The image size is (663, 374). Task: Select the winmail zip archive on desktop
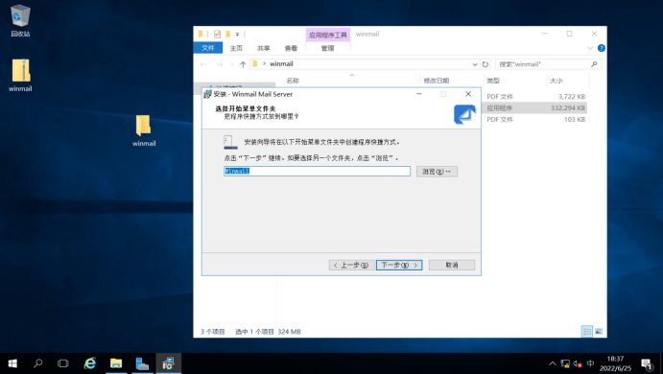point(20,75)
